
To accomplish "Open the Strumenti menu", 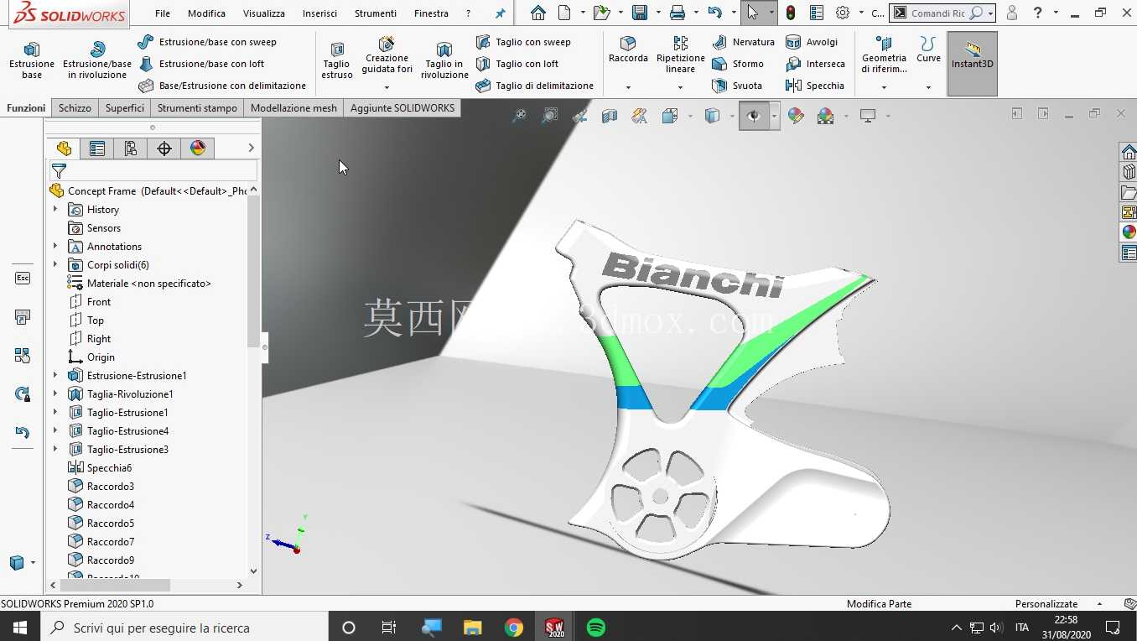I will [x=376, y=13].
